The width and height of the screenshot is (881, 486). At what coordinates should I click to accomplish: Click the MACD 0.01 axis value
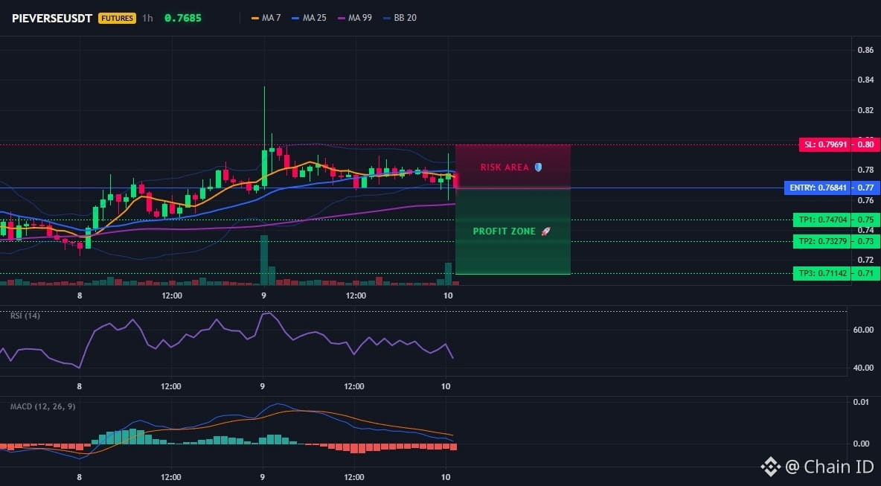(x=861, y=402)
